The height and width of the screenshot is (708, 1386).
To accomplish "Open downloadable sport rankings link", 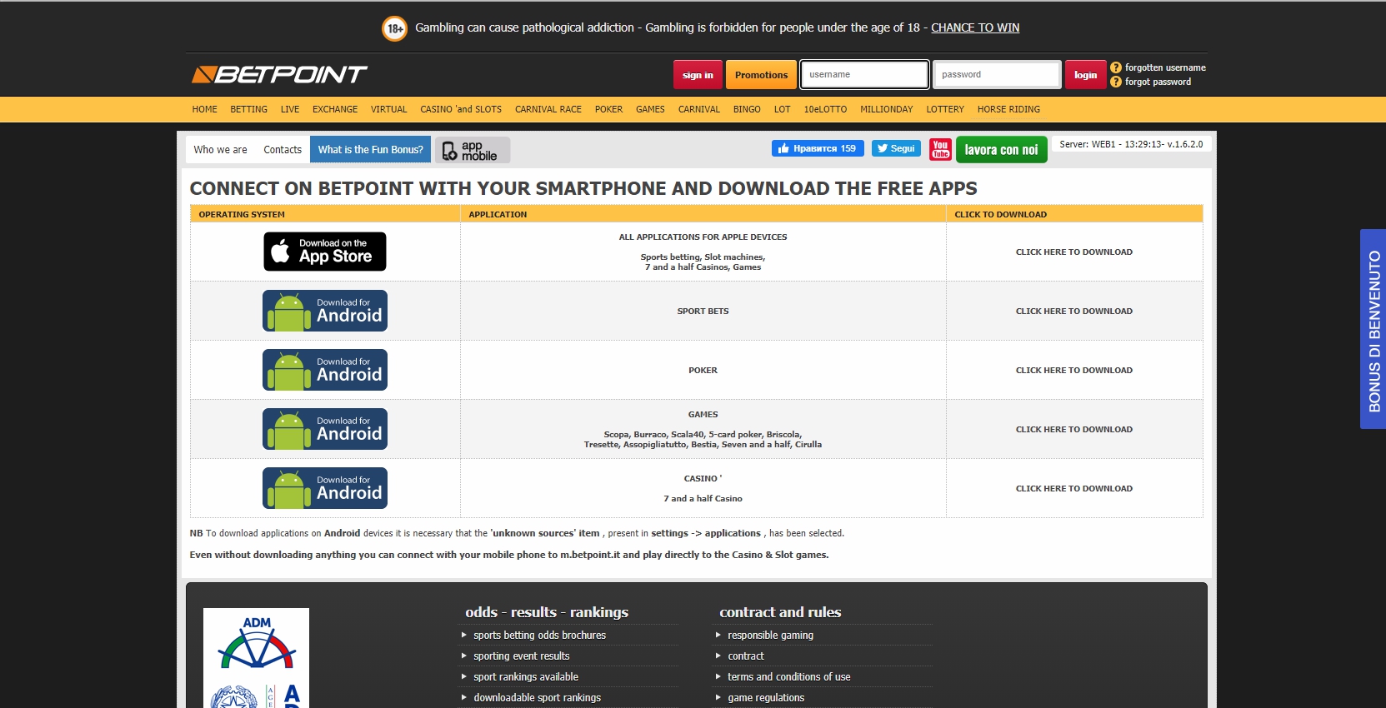I will [537, 697].
